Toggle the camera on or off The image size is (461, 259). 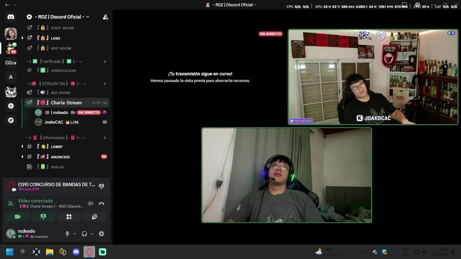coord(18,217)
